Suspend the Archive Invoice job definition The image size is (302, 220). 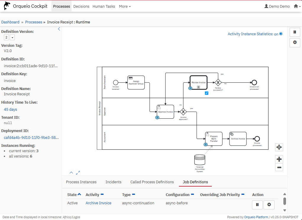point(257,205)
